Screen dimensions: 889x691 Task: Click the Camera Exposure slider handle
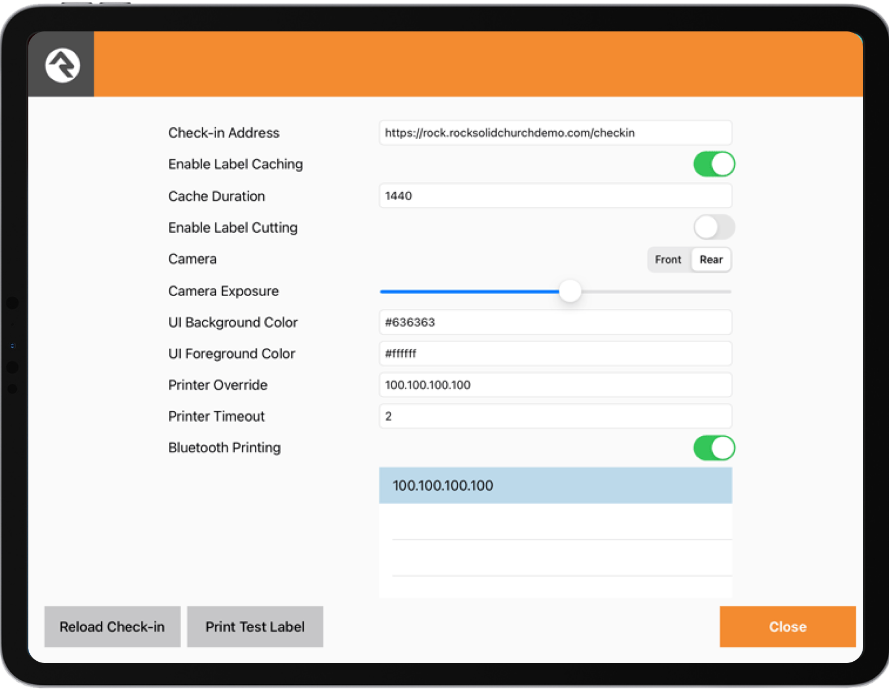pos(570,291)
